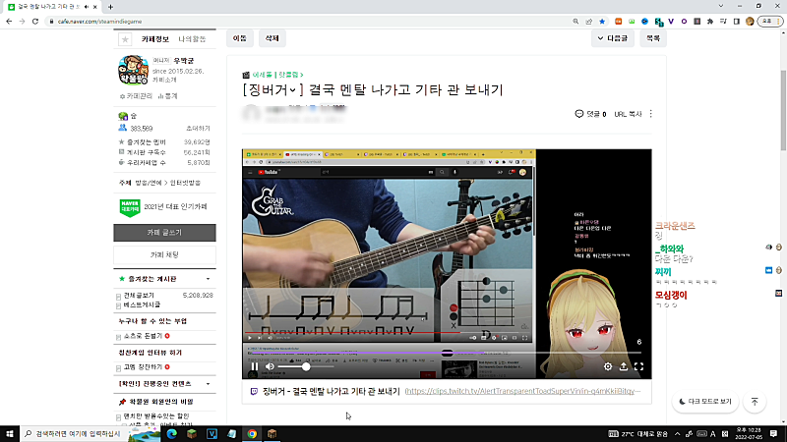Mute the tab via its audio icon
787x442 pixels.
[87, 7]
